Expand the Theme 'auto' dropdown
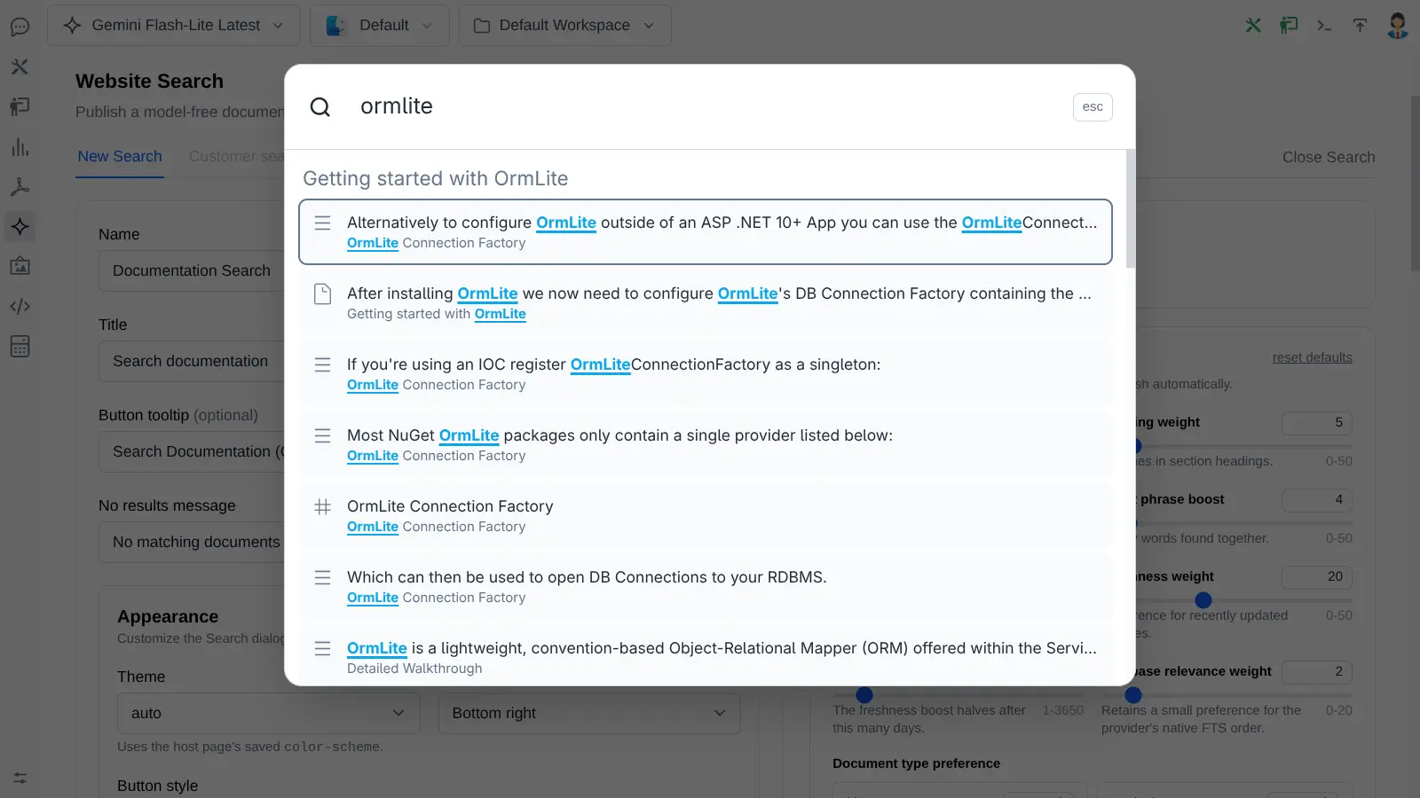 (268, 713)
